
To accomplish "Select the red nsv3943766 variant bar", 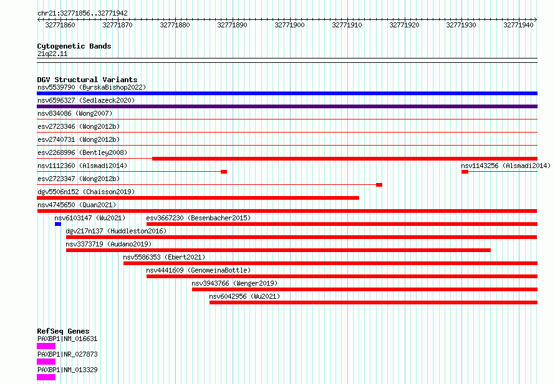I will (x=365, y=289).
